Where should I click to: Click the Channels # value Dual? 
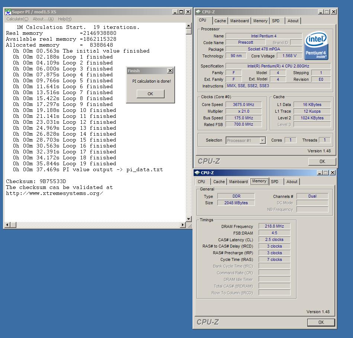click(312, 196)
